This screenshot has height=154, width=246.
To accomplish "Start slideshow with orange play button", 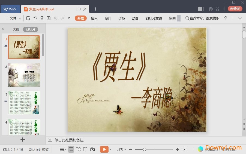I will pyautogui.click(x=104, y=149).
